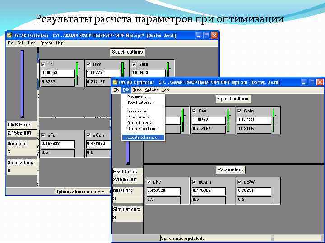
Task: Click 'Schematic updated.' status bar text
Action: [182, 238]
